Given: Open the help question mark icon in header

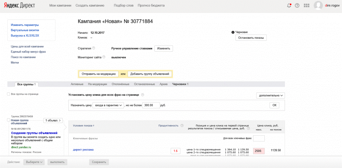Looking at the screenshot, I should click(x=297, y=5).
